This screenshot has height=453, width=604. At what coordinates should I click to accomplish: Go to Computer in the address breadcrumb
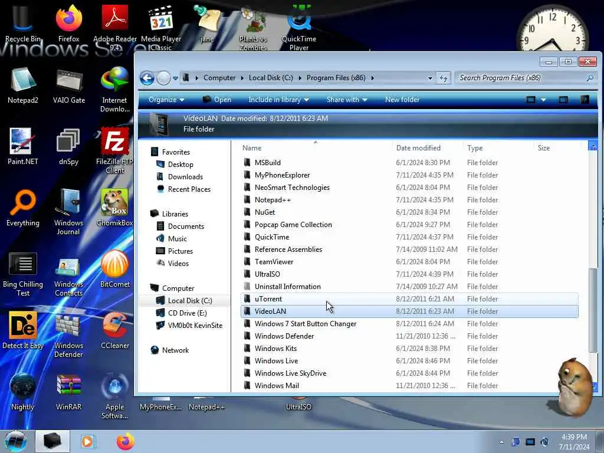point(219,78)
